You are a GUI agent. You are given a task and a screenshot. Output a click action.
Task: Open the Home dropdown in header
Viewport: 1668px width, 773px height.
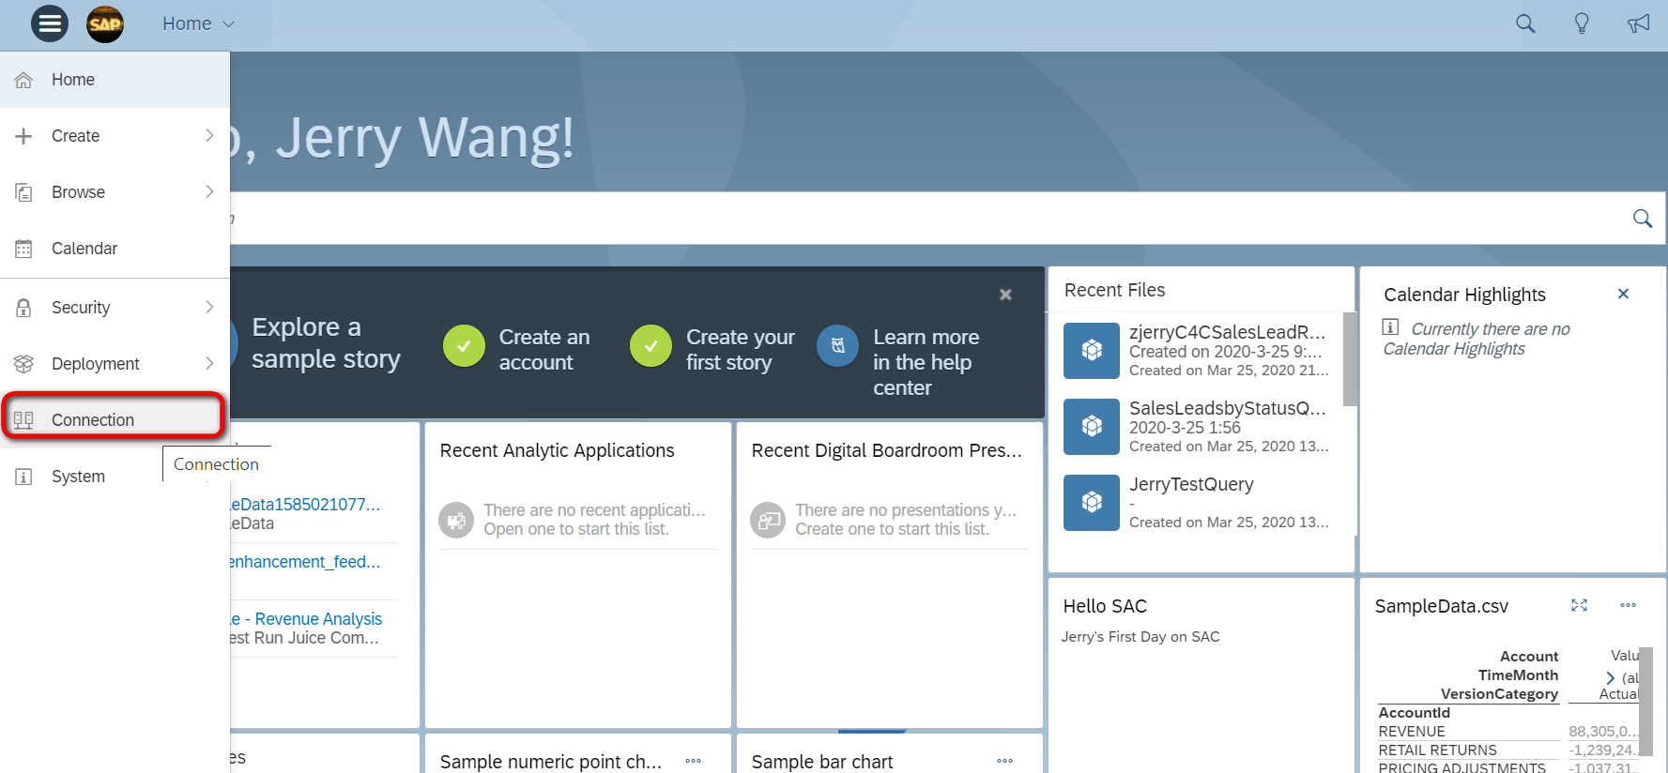pos(199,23)
